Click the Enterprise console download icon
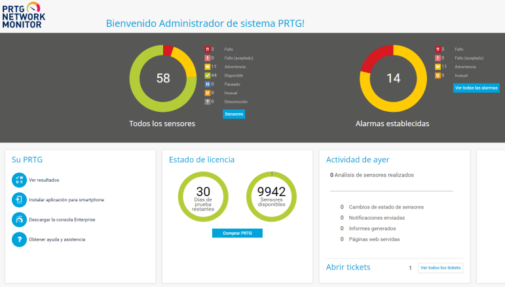505x287 pixels. [x=19, y=220]
